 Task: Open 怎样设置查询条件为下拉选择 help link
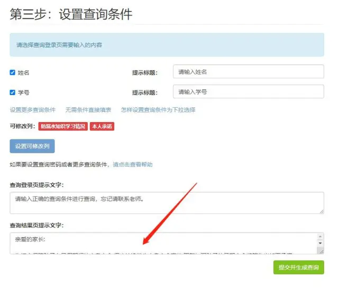coord(158,110)
